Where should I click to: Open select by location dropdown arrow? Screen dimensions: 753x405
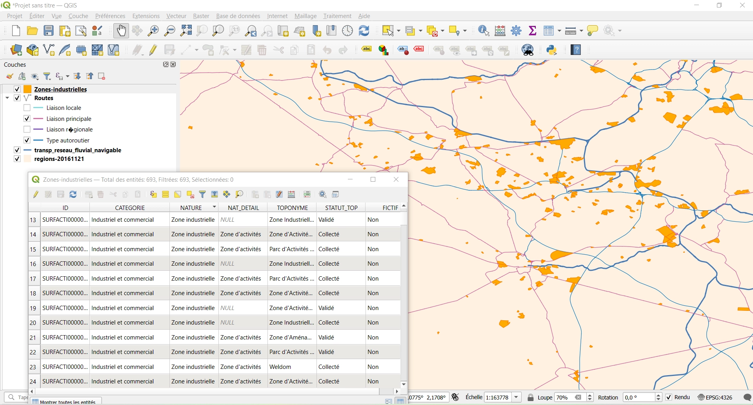pos(465,31)
